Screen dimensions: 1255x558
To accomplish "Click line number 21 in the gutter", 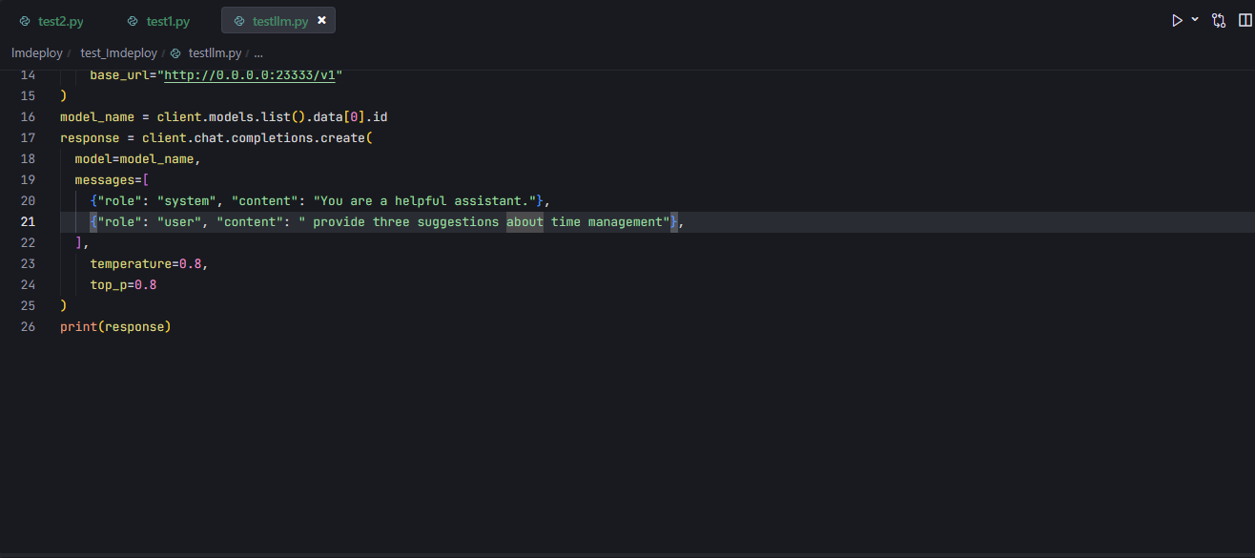I will click(28, 221).
